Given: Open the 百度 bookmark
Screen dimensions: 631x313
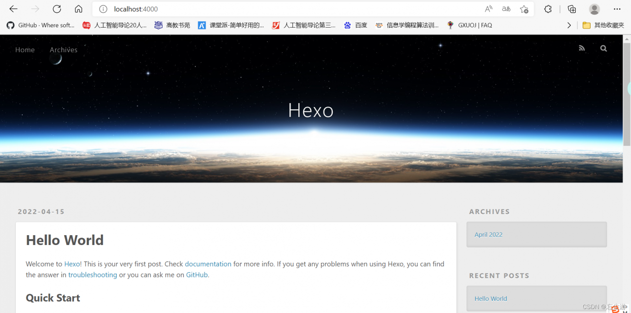Looking at the screenshot, I should pyautogui.click(x=355, y=25).
